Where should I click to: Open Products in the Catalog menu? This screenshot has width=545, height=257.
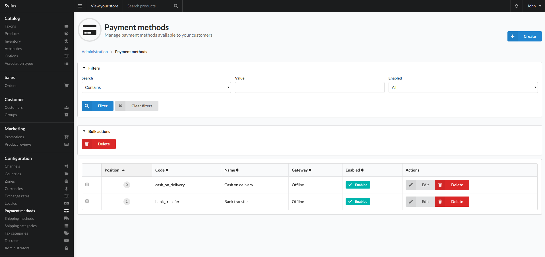pos(37,34)
